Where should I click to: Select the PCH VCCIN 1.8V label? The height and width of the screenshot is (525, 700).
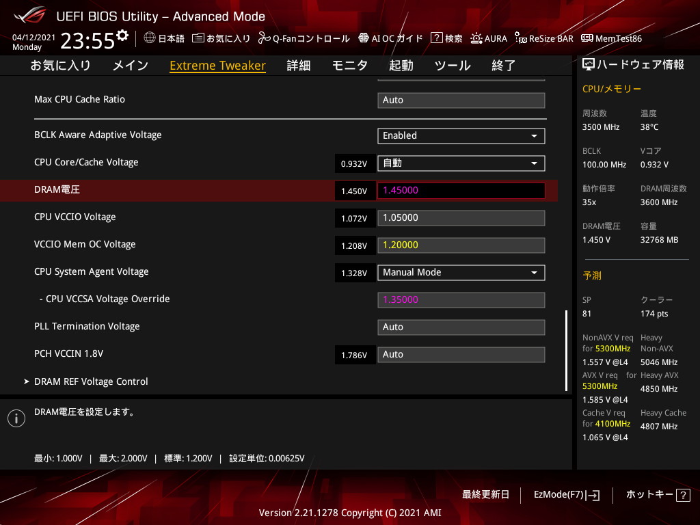click(x=69, y=353)
